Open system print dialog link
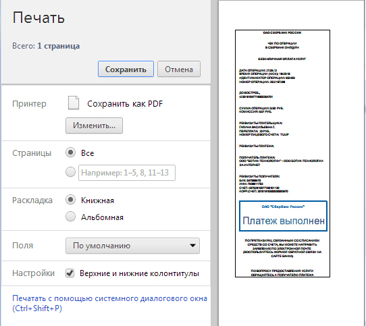Screen dimensions: 366x326 tap(109, 303)
